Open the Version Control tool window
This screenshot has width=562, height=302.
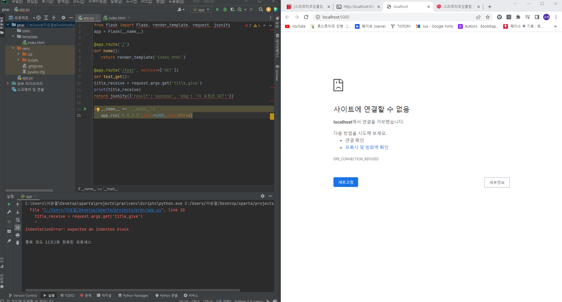pyautogui.click(x=23, y=295)
